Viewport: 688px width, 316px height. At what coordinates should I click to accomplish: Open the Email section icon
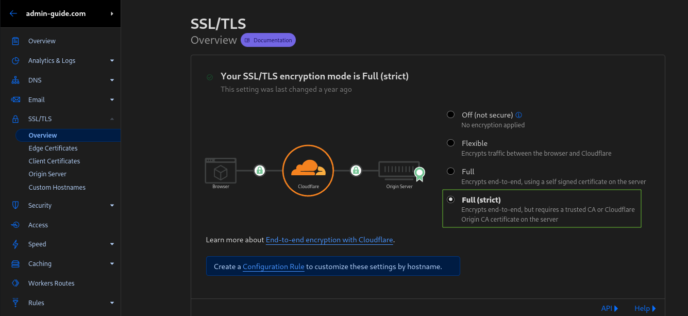[x=16, y=99]
